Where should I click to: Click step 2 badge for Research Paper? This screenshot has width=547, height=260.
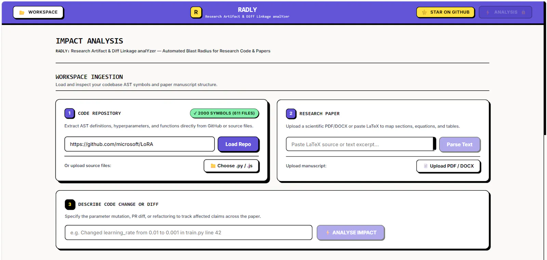click(291, 113)
